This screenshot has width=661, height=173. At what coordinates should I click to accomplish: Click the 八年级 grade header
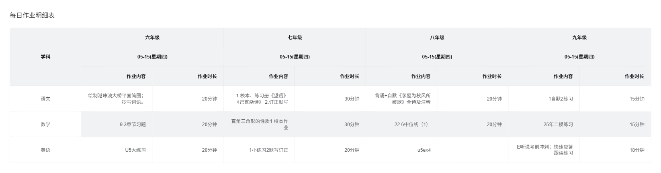(x=437, y=38)
